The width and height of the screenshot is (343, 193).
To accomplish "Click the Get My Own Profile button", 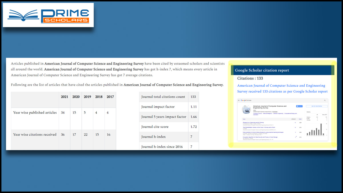I will point(316,106).
